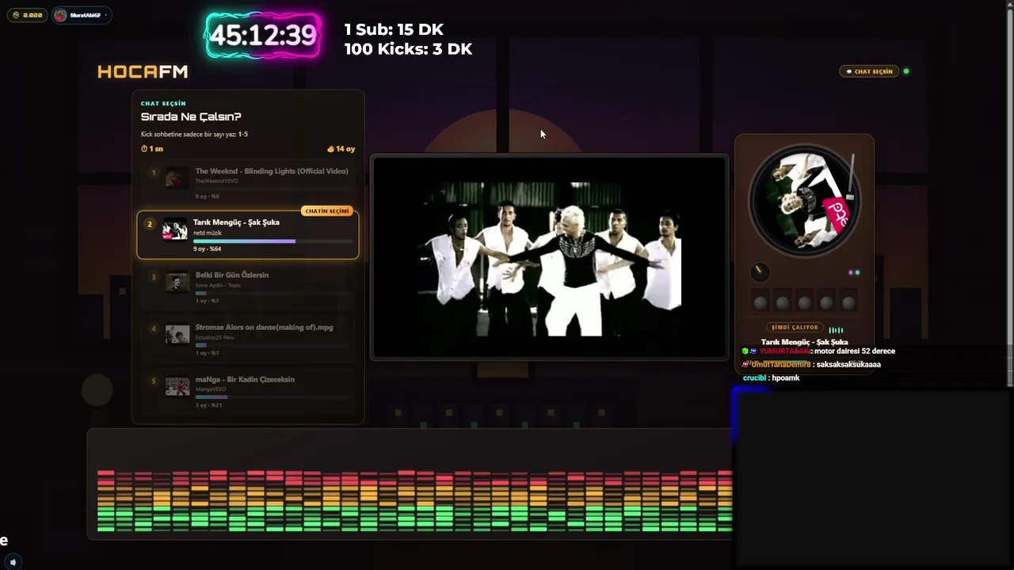Click the MangaVEVO channel name
This screenshot has height=570, width=1014.
point(211,389)
